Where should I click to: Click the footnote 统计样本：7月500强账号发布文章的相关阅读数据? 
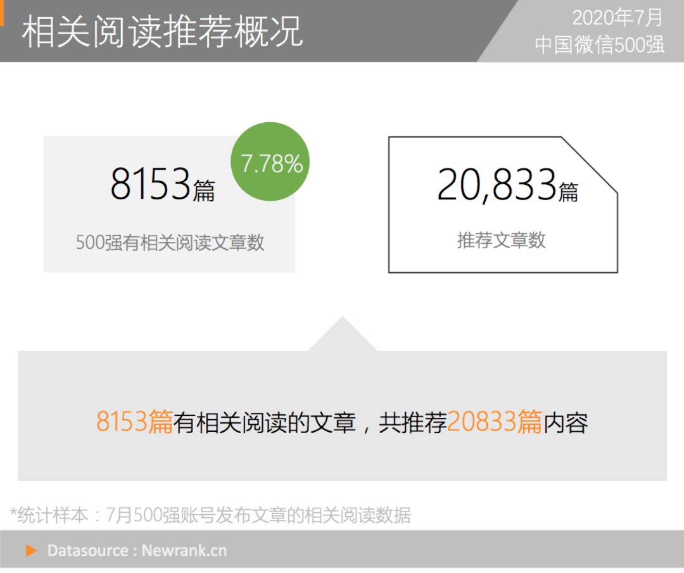click(210, 515)
